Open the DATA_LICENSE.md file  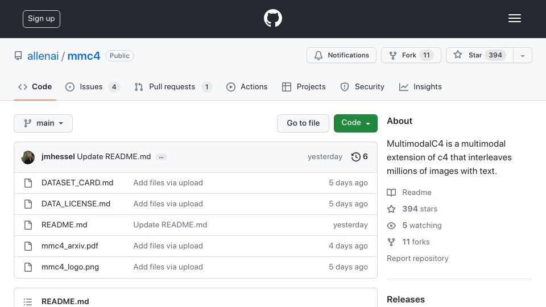tap(76, 204)
